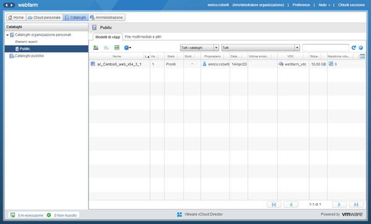Click the blue help icon
This screenshot has width=371, height=224.
361,48
